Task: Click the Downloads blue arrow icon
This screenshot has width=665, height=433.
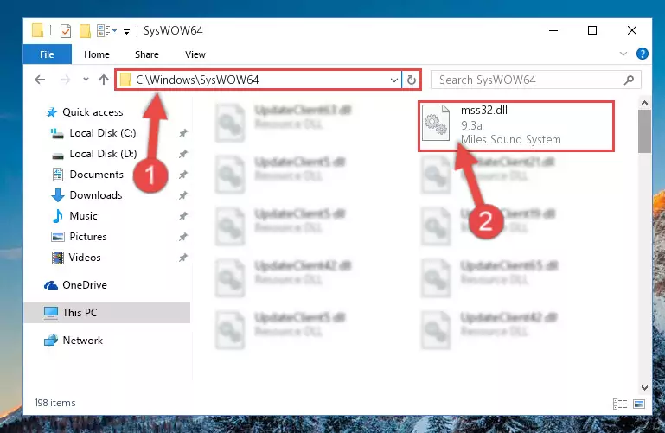Action: pos(58,195)
